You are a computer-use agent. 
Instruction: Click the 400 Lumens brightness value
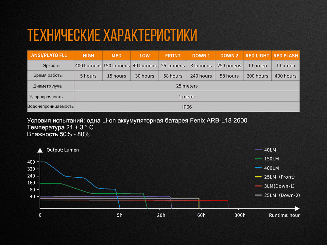(x=88, y=66)
